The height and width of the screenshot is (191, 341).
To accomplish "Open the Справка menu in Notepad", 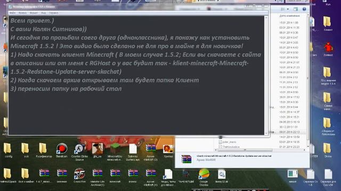I will [x=53, y=13].
